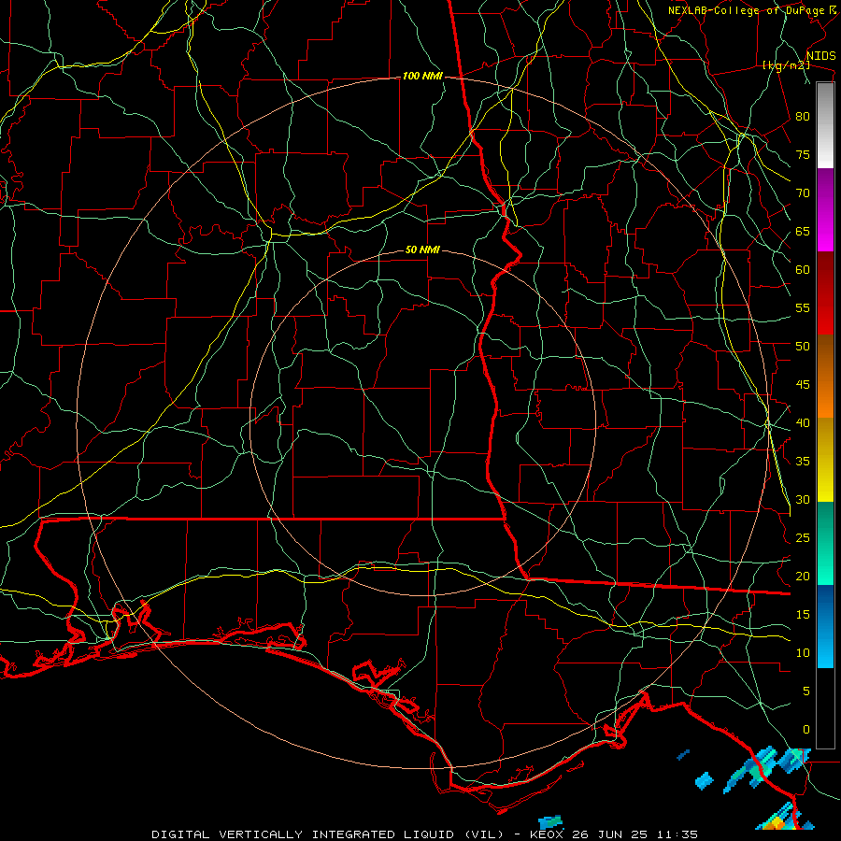
Task: Click the NEXLAB-College of DuPage credit text
Action: [747, 10]
